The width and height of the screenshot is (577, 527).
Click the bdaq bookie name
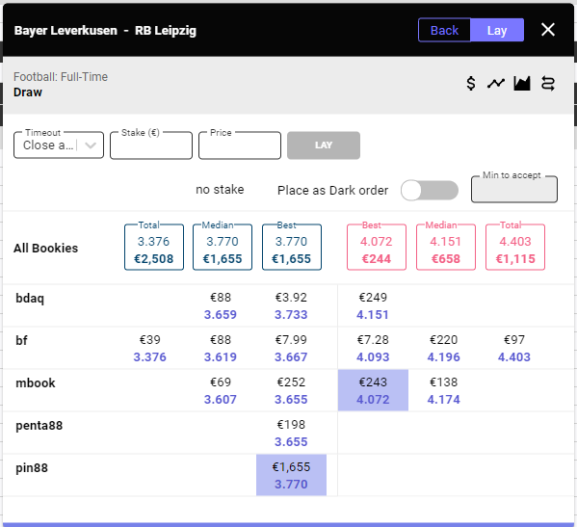coord(30,298)
